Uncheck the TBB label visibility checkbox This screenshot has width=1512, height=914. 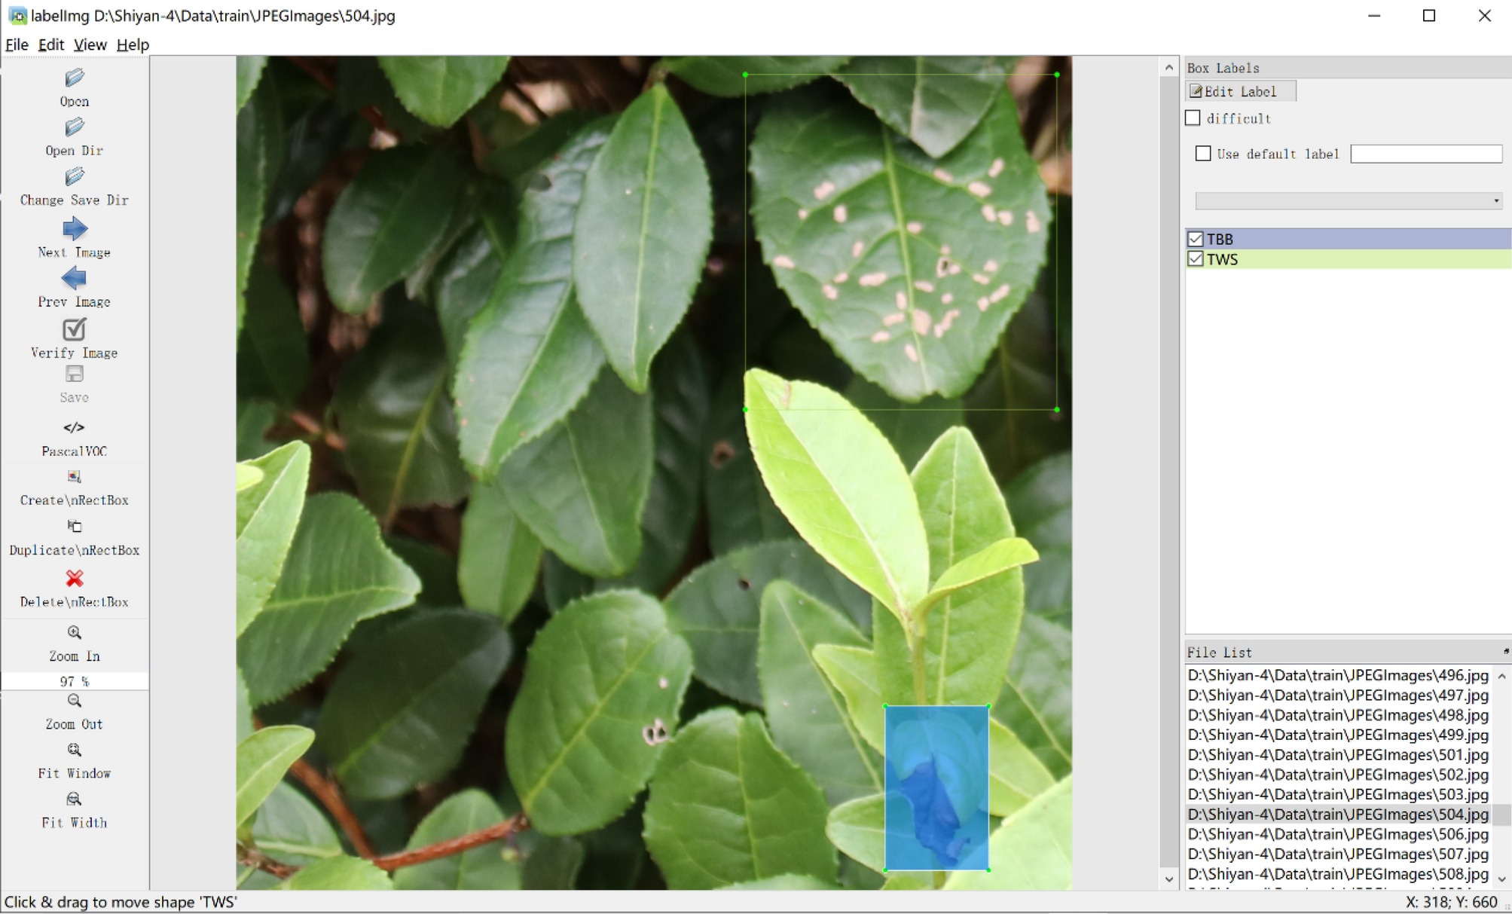(x=1195, y=239)
